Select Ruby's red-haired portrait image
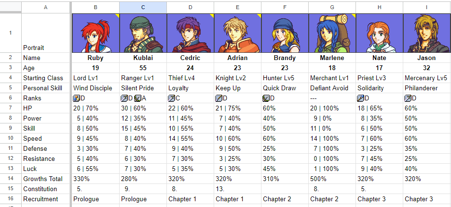 [x=95, y=33]
